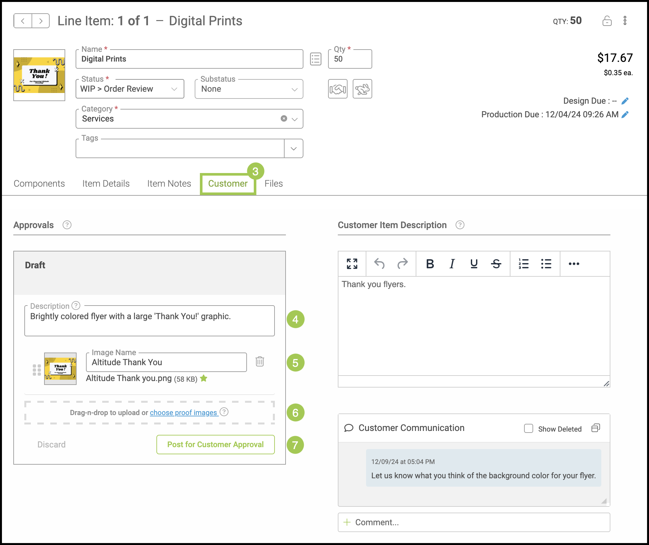This screenshot has width=649, height=545.
Task: Enable the Show Deleted checkbox
Action: pyautogui.click(x=529, y=428)
